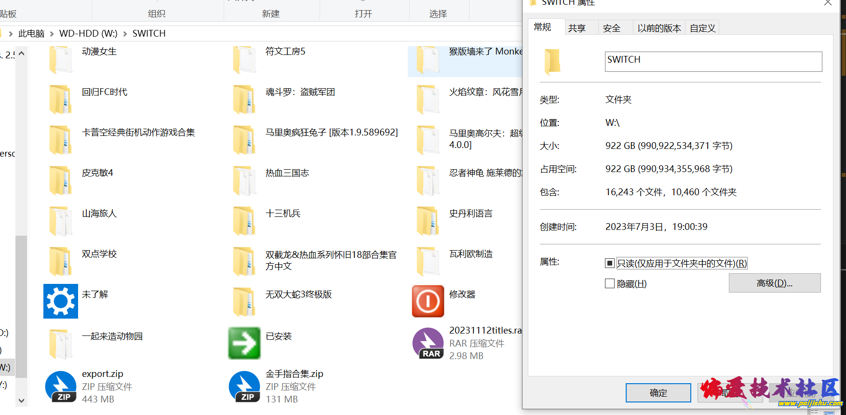The width and height of the screenshot is (846, 415).
Task: Select the 热血三国志 folder icon
Action: (x=244, y=180)
